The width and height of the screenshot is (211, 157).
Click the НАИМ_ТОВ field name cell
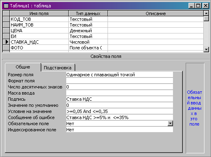[39, 25]
